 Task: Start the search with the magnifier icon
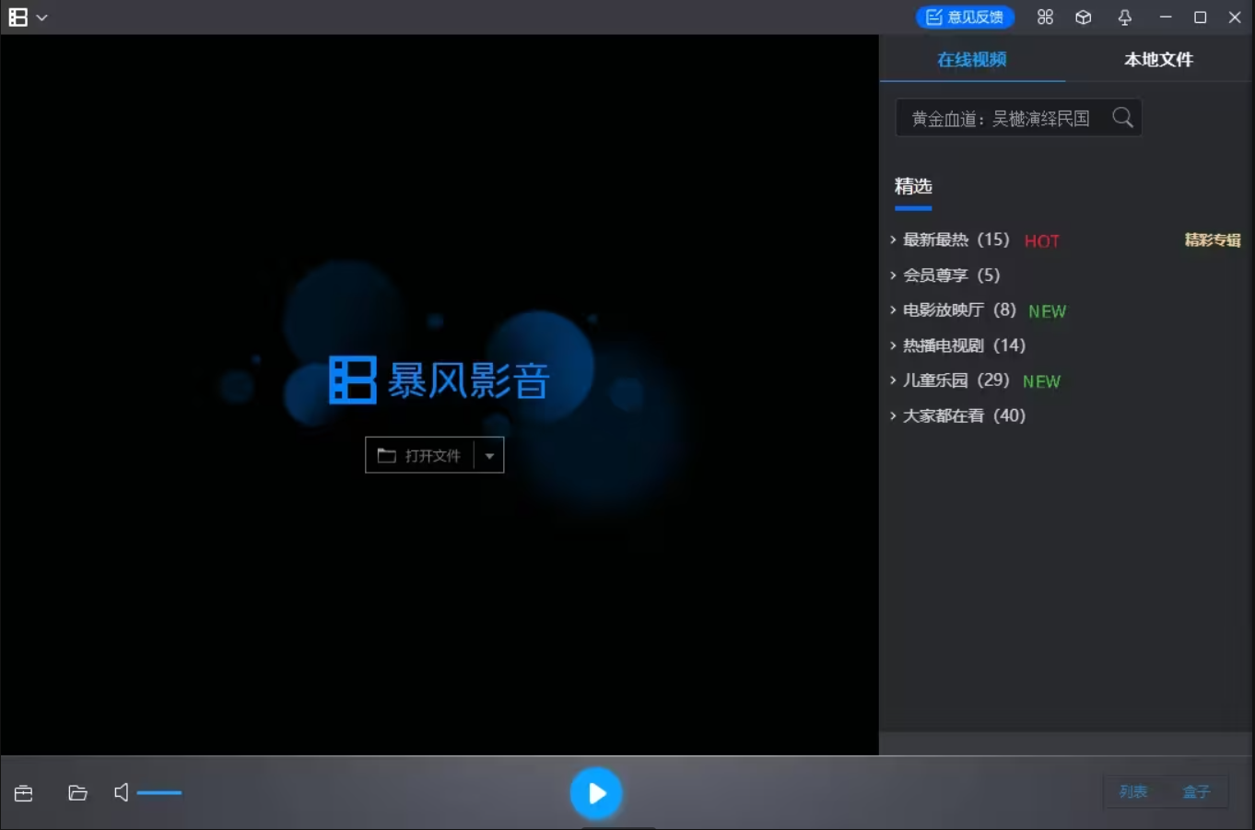coord(1122,117)
